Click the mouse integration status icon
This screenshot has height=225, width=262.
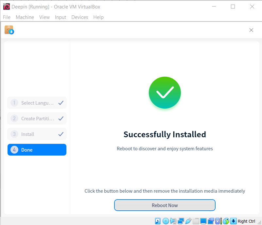click(x=226, y=221)
